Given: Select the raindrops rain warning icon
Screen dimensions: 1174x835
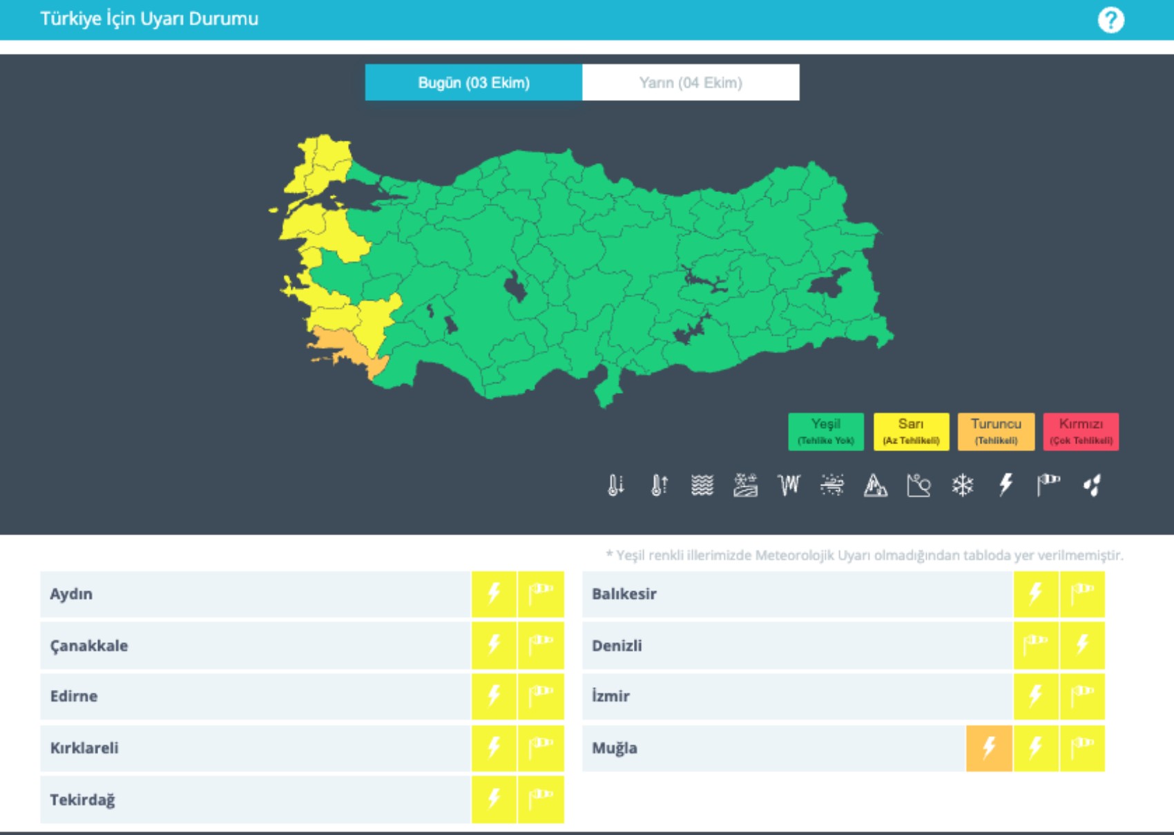Looking at the screenshot, I should (1092, 486).
